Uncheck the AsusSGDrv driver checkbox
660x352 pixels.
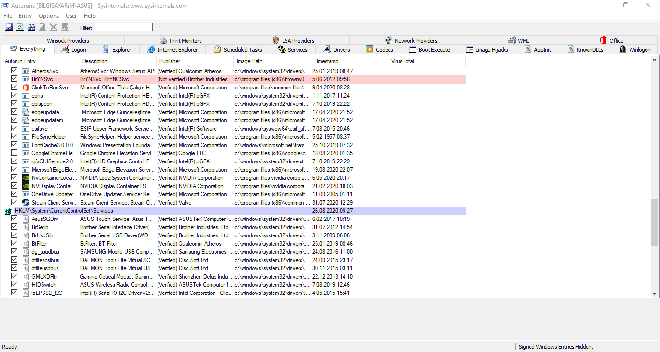[x=14, y=219]
